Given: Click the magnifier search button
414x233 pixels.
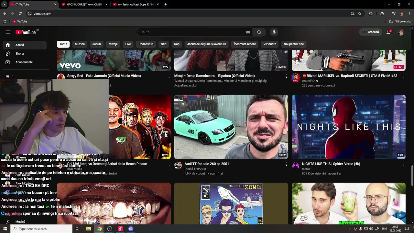Looking at the screenshot, I should [259, 32].
